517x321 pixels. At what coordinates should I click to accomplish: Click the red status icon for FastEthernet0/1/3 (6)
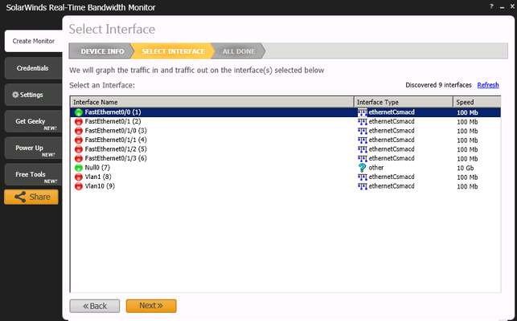79,158
